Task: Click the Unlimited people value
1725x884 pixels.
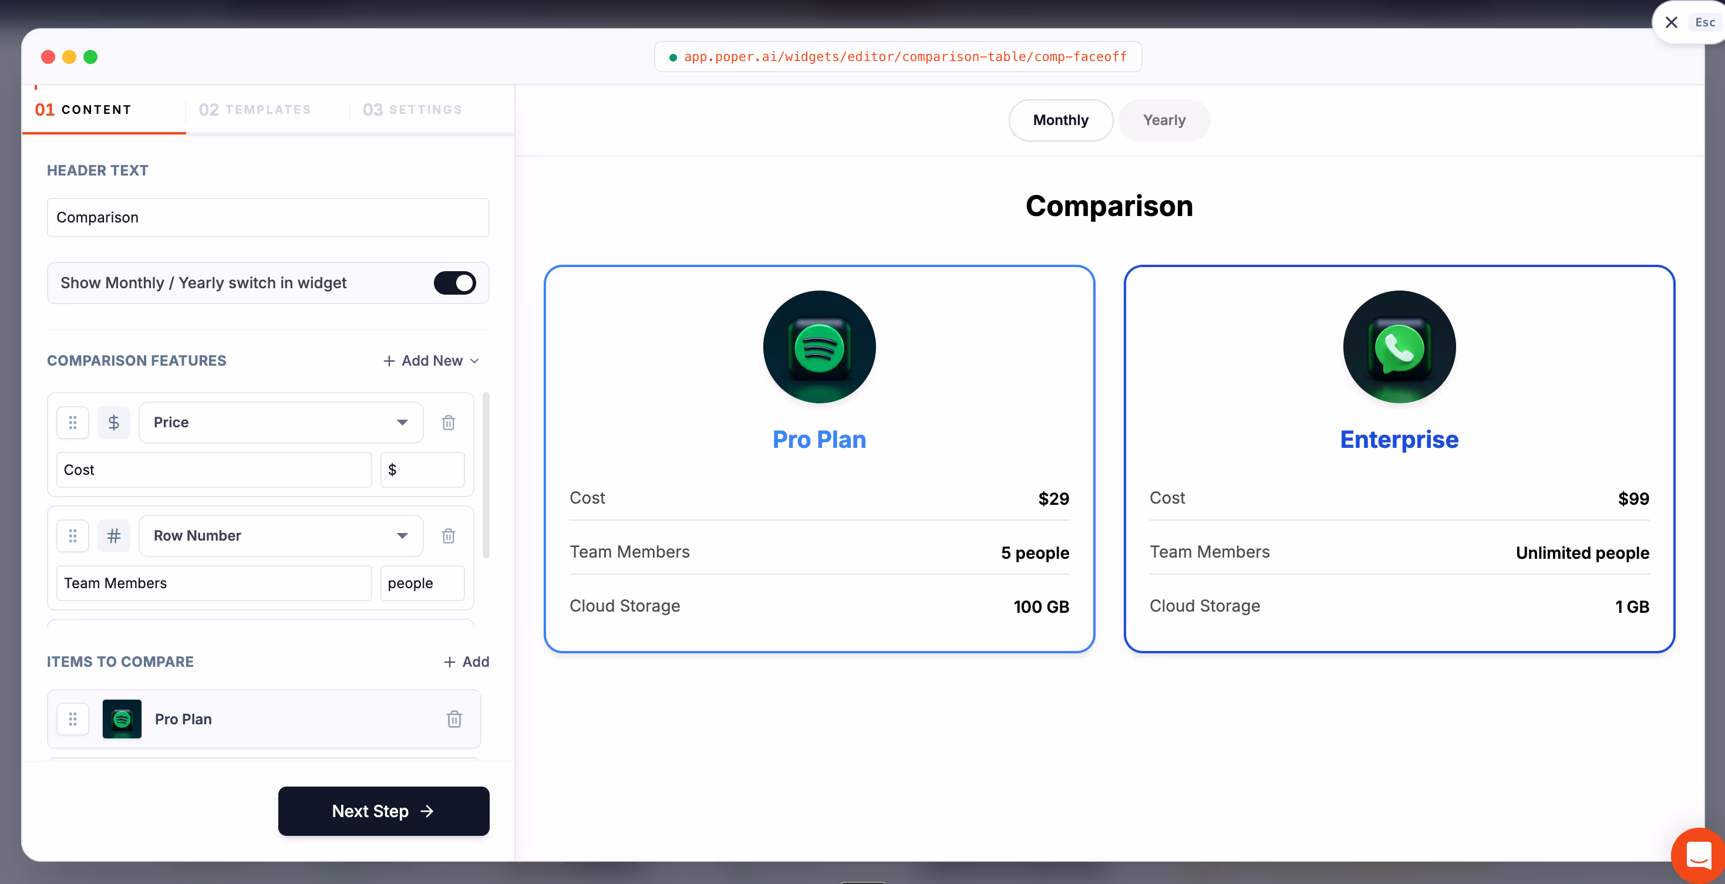Action: [1582, 553]
